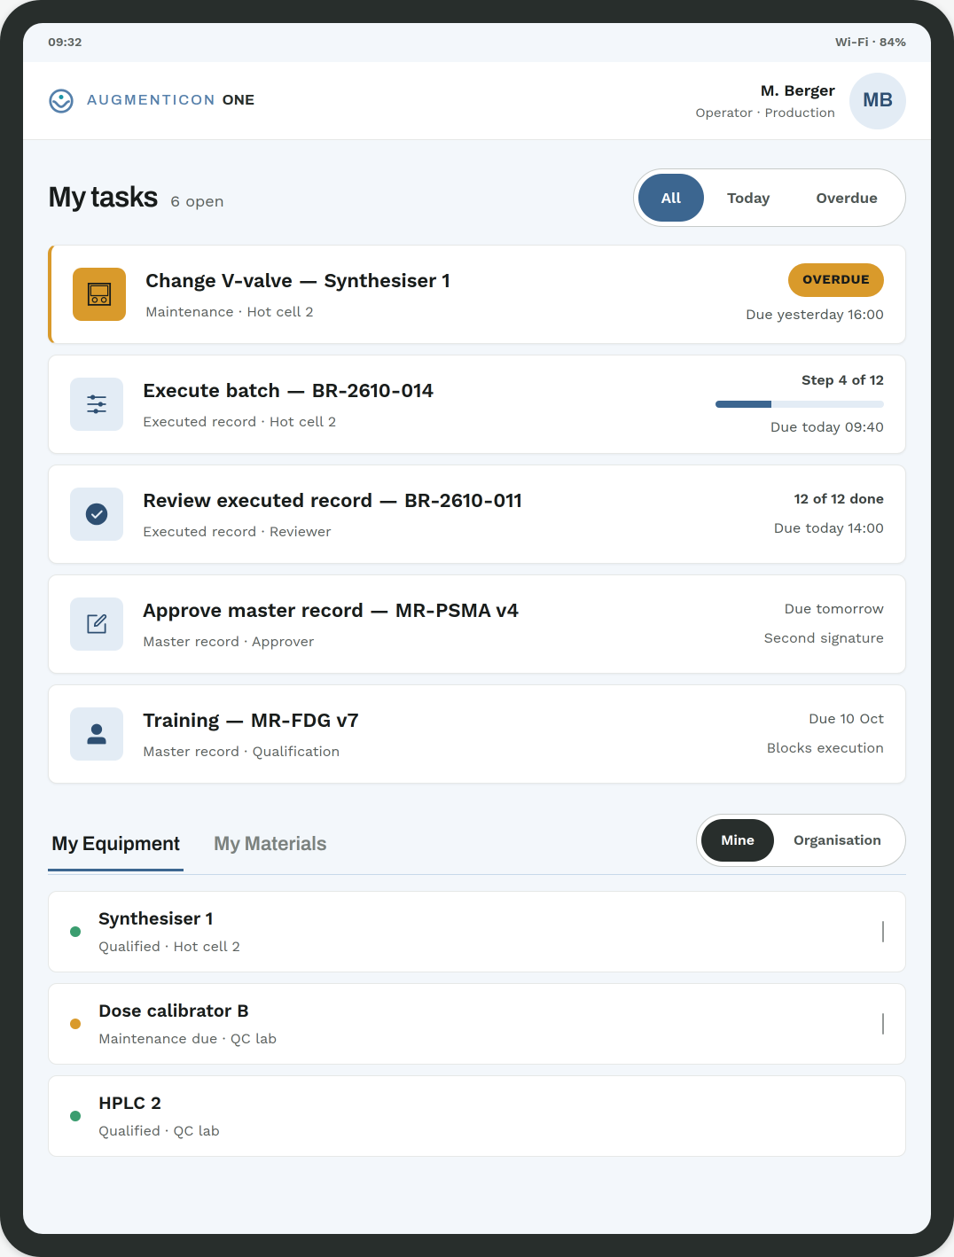
Task: Click the Augmenticon smiley logo icon
Action: pyautogui.click(x=61, y=100)
